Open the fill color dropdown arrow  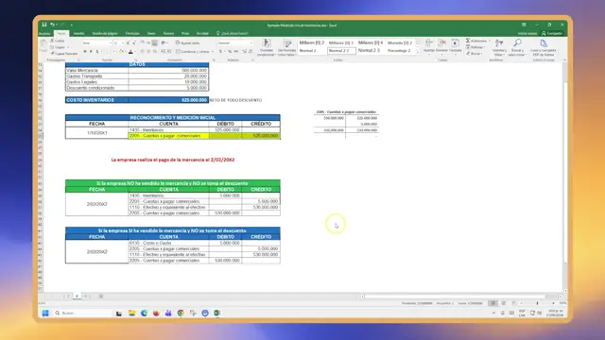(126, 51)
